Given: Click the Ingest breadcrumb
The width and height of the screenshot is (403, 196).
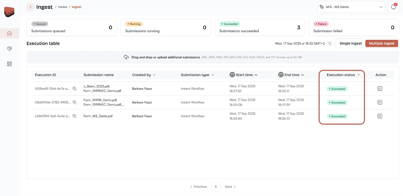Looking at the screenshot, I should click(77, 7).
